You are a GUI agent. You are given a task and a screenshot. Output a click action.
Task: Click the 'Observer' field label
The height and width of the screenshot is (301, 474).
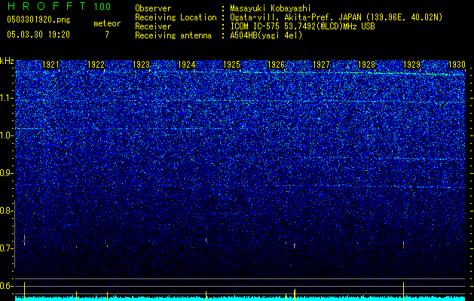pos(153,8)
